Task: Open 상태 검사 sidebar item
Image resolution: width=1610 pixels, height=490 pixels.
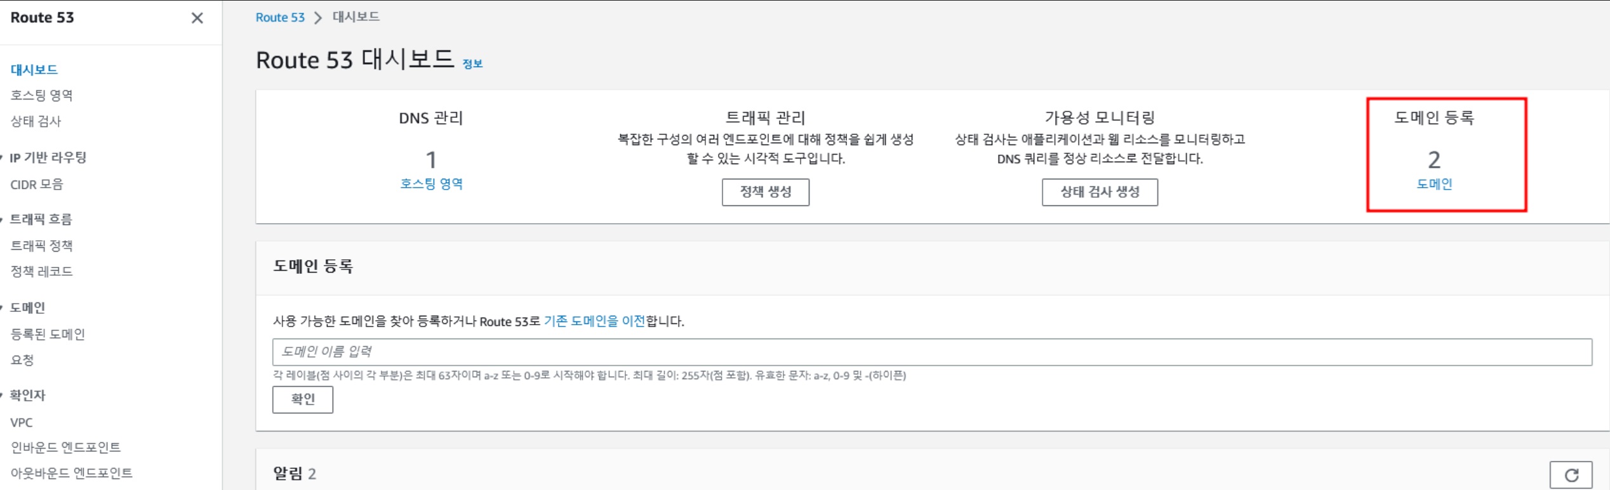Action: pos(36,121)
